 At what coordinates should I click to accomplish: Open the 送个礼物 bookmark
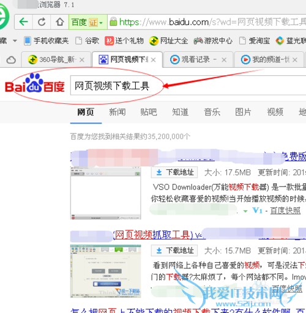[x=124, y=41]
